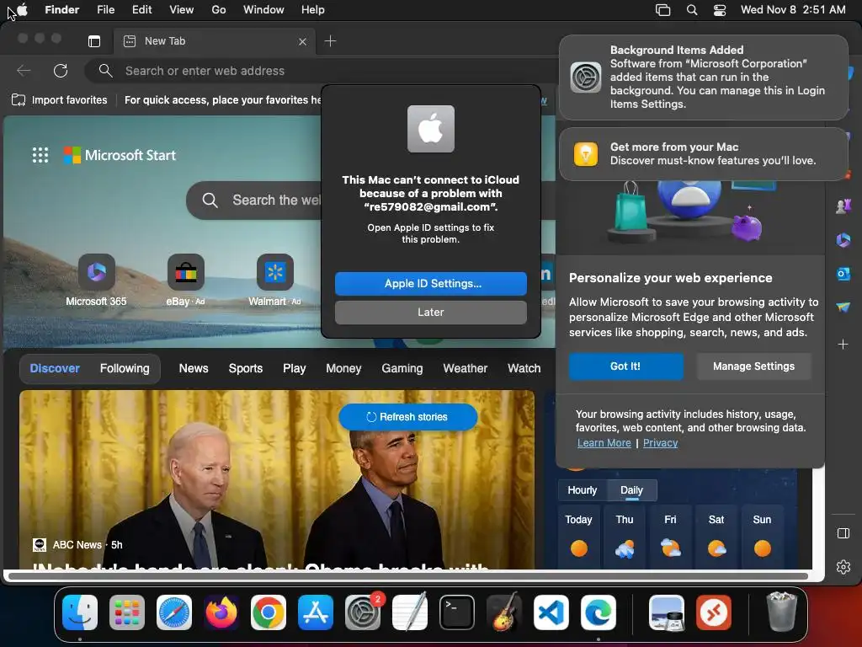Image resolution: width=862 pixels, height=647 pixels.
Task: Open the Trash in the Dock
Action: [x=781, y=612]
